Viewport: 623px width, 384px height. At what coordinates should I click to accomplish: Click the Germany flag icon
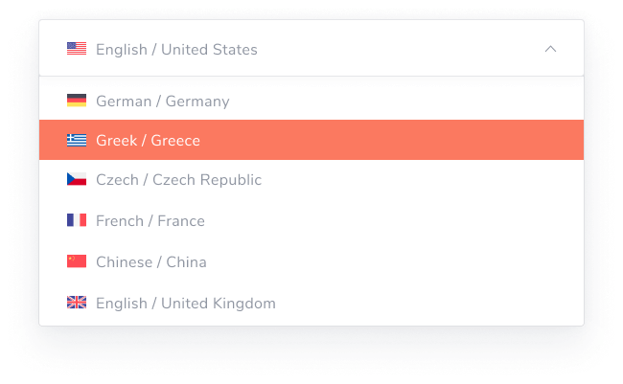click(77, 101)
